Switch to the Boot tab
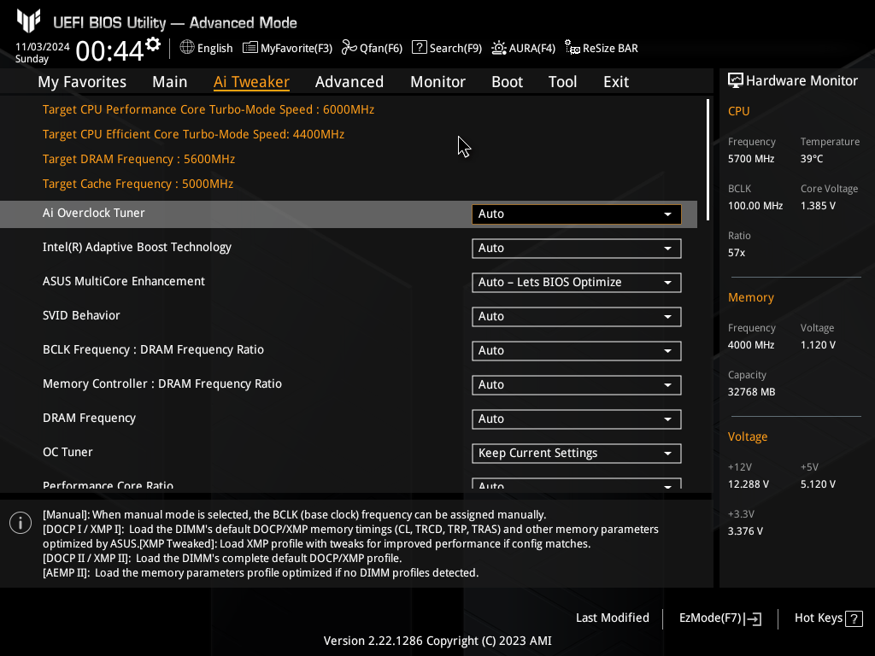The height and width of the screenshot is (656, 875). pos(508,82)
